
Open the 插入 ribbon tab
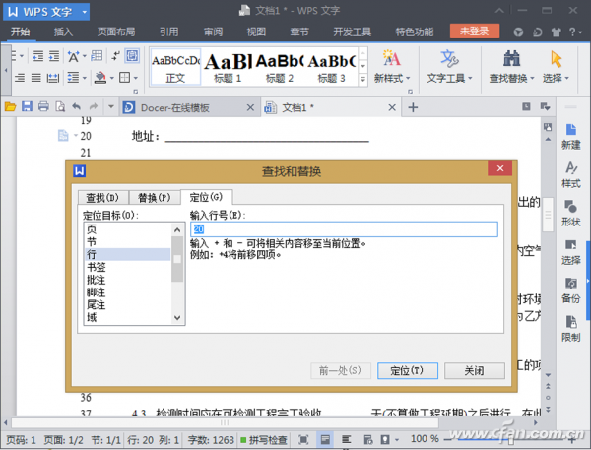(63, 32)
